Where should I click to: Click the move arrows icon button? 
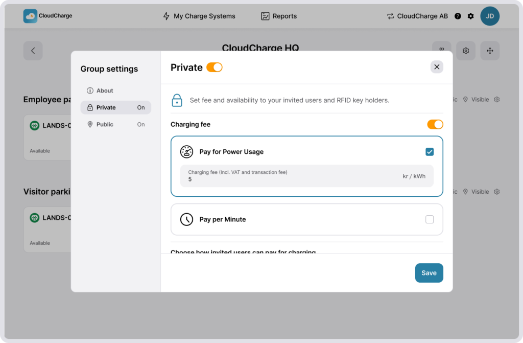coord(489,51)
